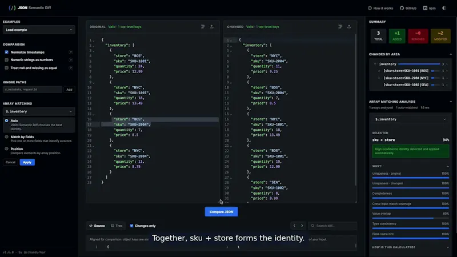Click line 17 "sku": "SKU-2004" in Original
457x257 pixels.
[132, 125]
